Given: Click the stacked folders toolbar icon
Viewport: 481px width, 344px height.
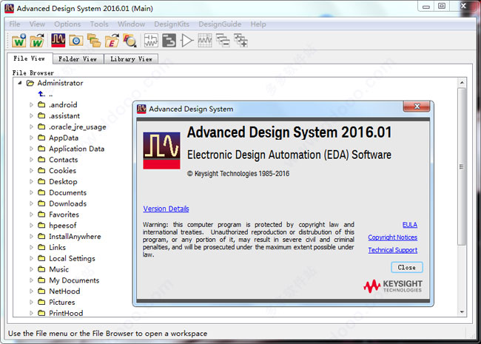Looking at the screenshot, I should click(x=93, y=41).
